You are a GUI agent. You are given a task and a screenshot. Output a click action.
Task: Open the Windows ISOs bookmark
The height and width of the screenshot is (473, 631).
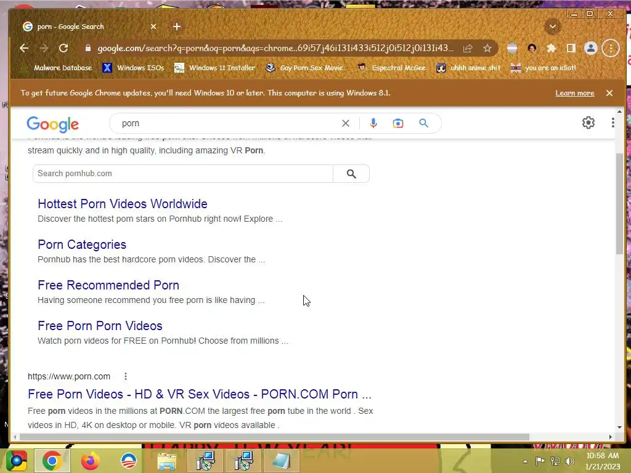pyautogui.click(x=134, y=68)
